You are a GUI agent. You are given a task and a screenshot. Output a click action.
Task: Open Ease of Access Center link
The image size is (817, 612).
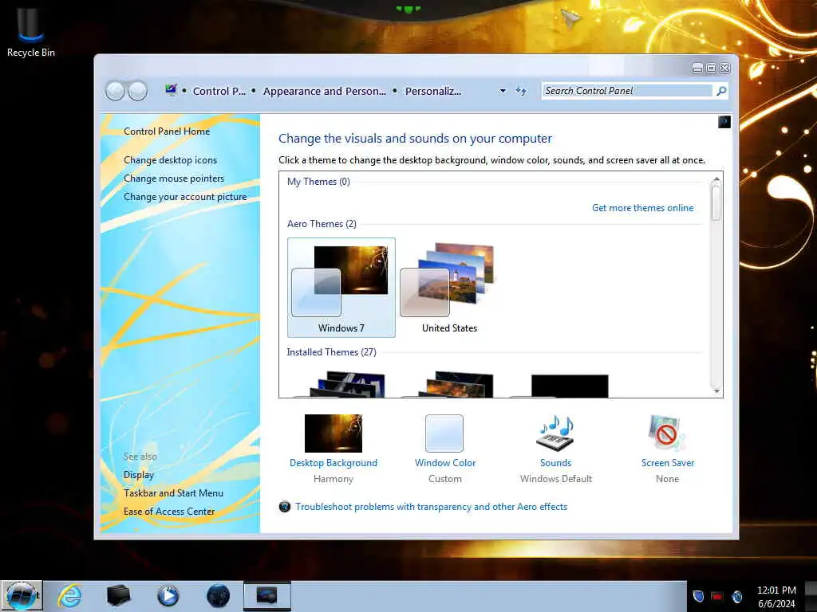point(169,511)
